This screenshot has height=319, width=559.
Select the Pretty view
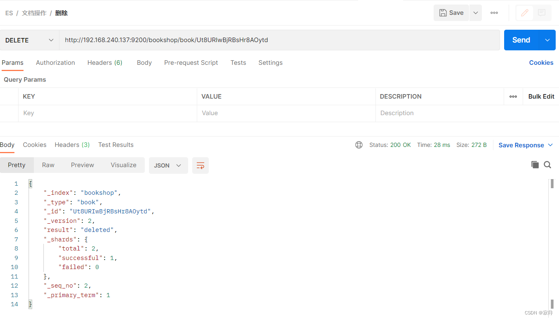17,165
